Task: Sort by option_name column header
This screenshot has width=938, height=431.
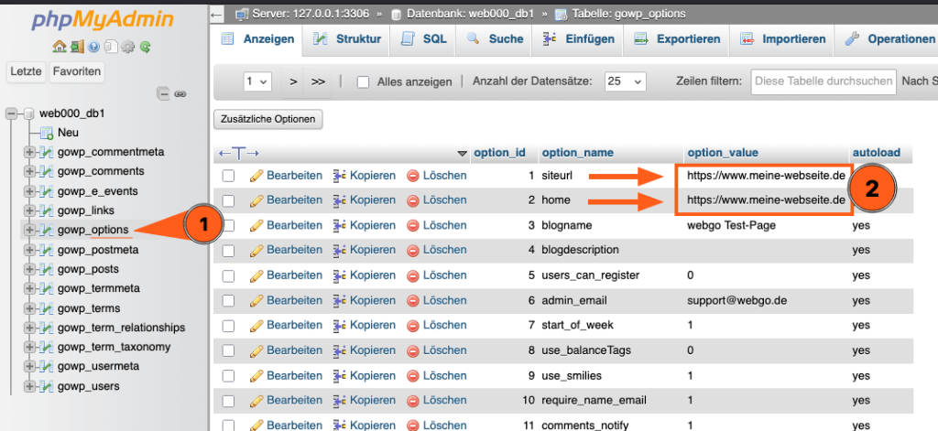Action: click(x=577, y=153)
